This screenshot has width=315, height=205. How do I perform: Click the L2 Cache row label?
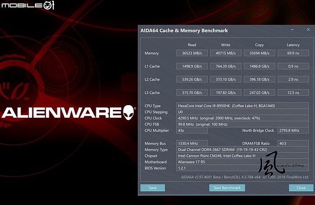click(152, 79)
